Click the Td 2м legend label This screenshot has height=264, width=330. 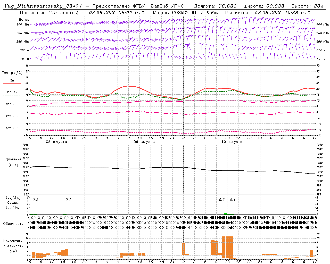[12, 92]
